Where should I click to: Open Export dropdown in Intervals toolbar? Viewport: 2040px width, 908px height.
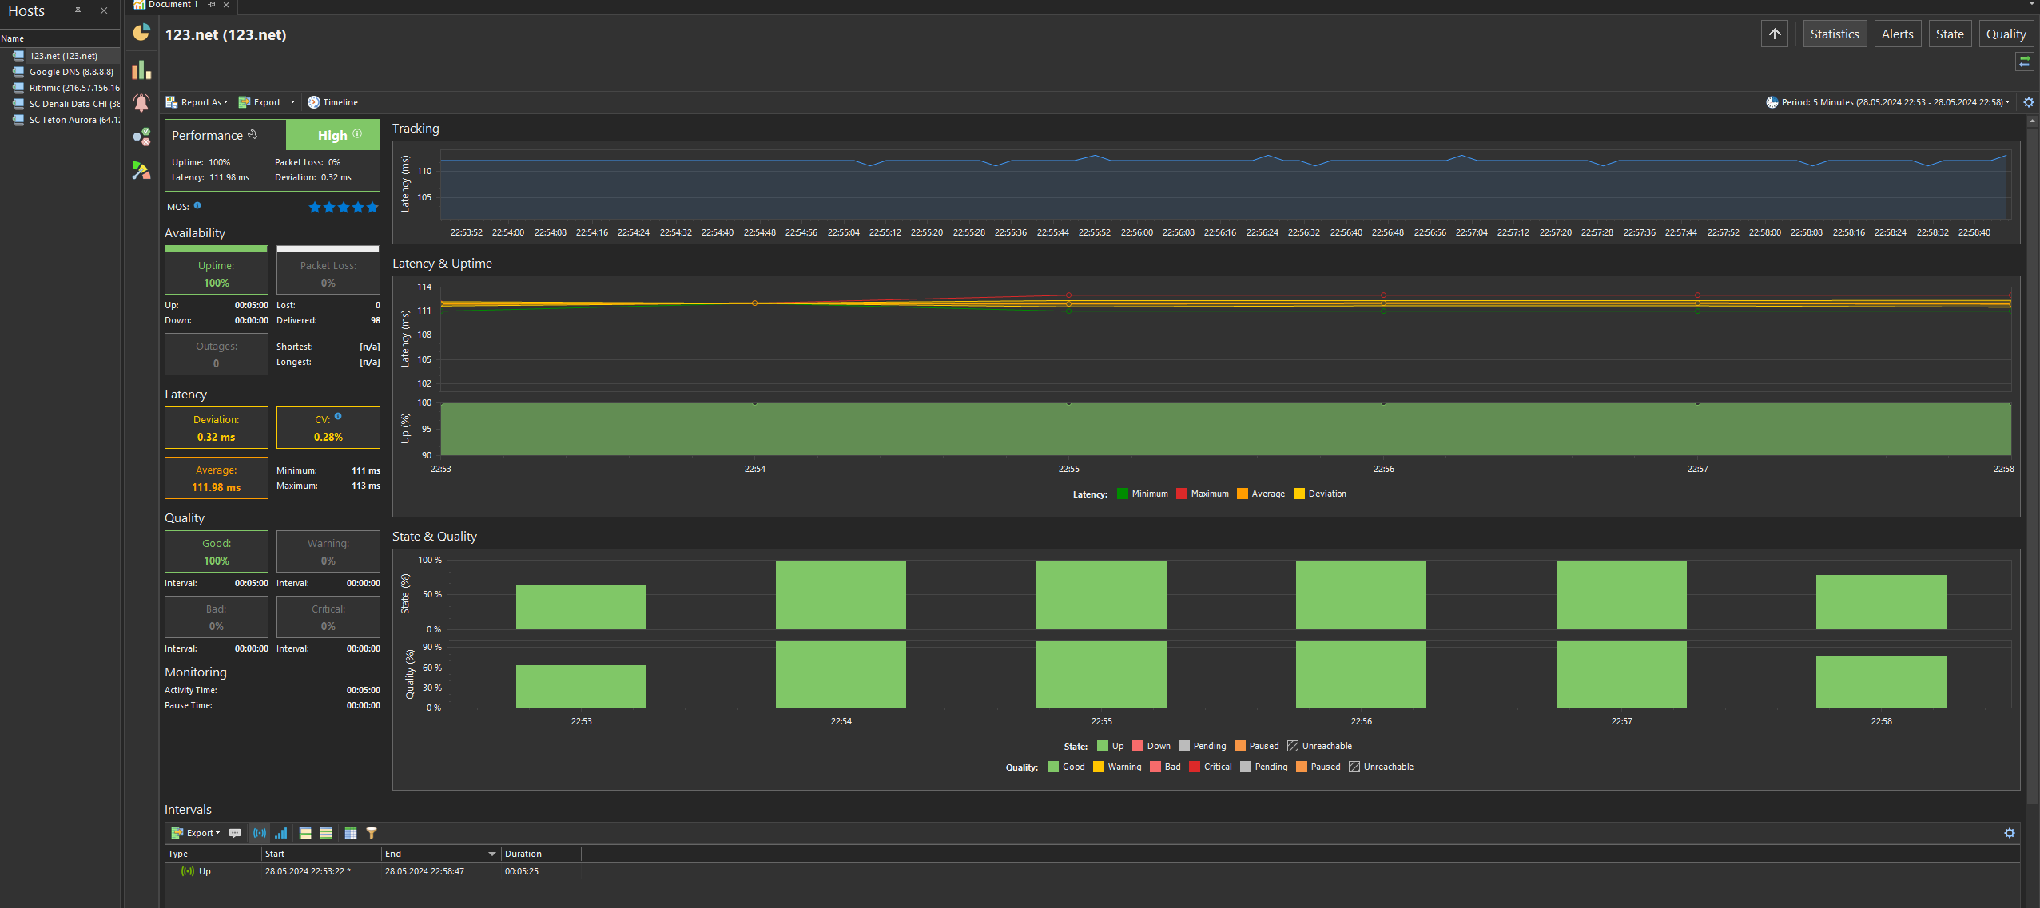[x=196, y=833]
